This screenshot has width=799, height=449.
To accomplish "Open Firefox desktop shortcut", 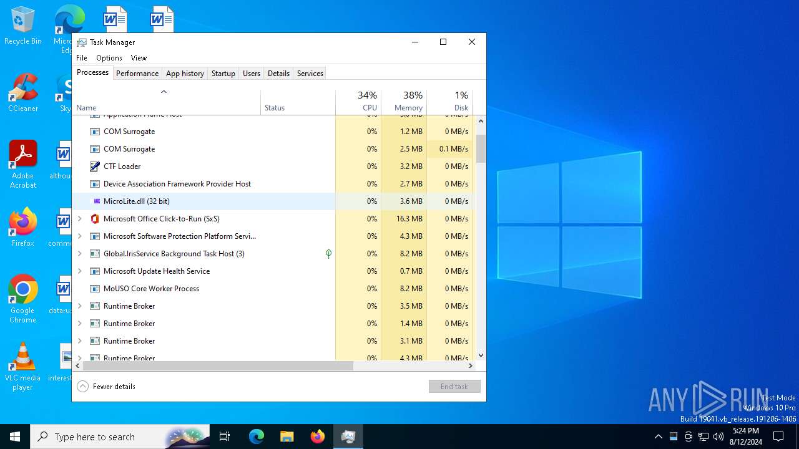I will pyautogui.click(x=23, y=228).
